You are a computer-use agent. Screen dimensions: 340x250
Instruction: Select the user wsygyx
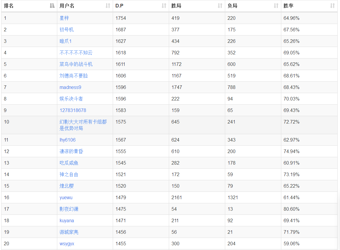click(x=67, y=243)
